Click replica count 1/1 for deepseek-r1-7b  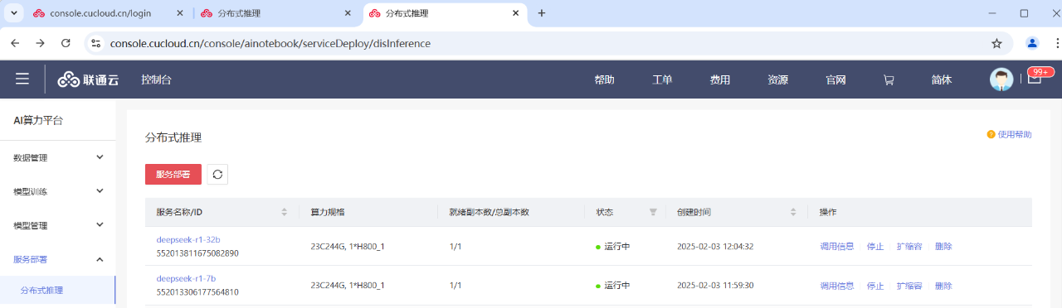pos(455,286)
